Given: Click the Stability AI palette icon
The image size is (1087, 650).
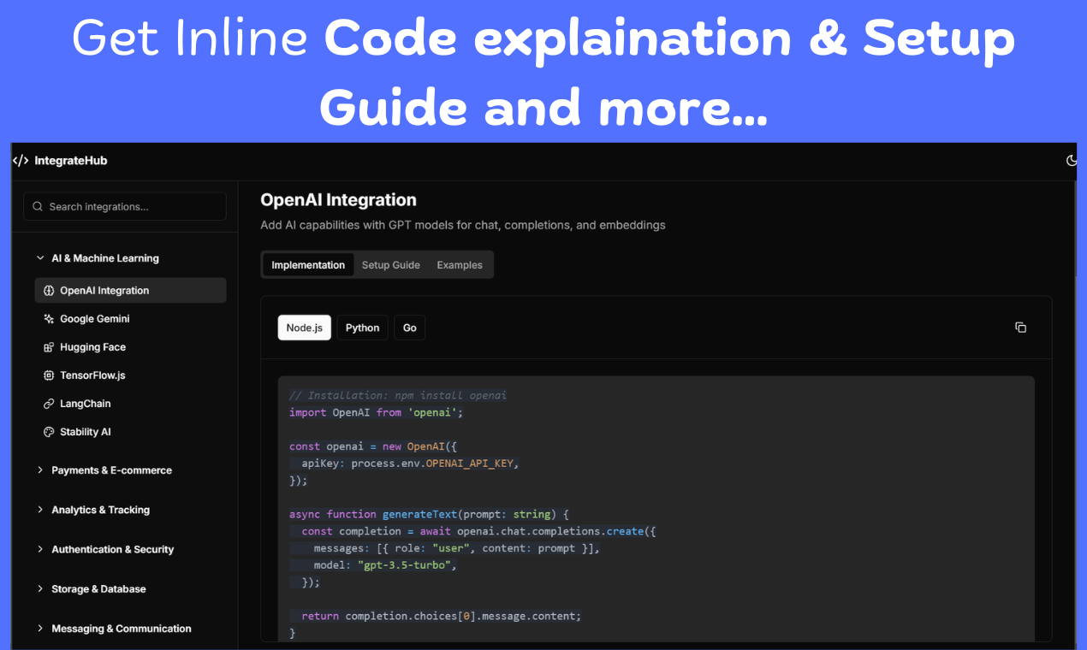Looking at the screenshot, I should click(x=49, y=432).
